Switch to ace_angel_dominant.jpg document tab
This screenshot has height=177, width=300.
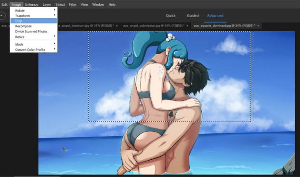click(x=85, y=26)
